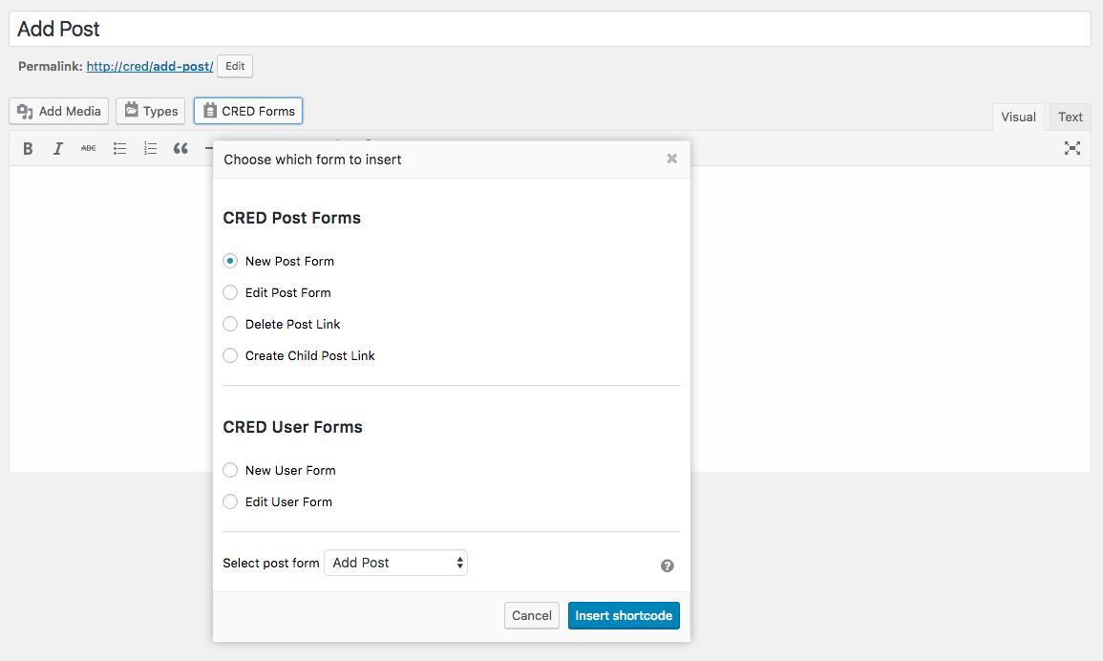This screenshot has height=661, width=1103.
Task: Close the form chooser dialog
Action: pos(671,159)
